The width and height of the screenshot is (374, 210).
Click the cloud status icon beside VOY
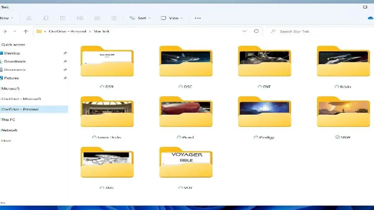(x=180, y=188)
